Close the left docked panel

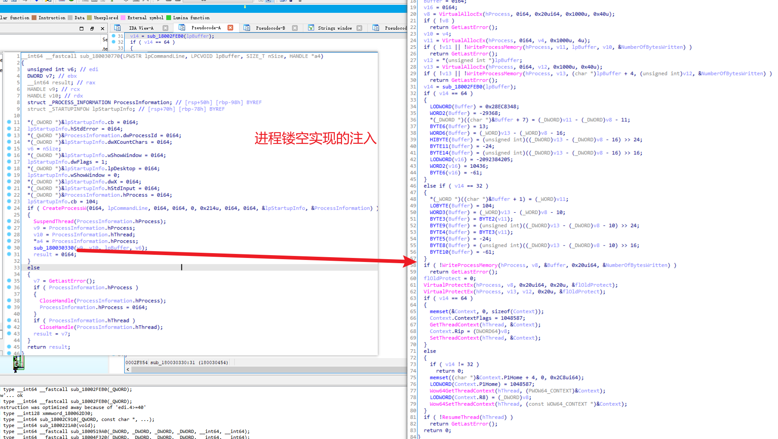(103, 28)
